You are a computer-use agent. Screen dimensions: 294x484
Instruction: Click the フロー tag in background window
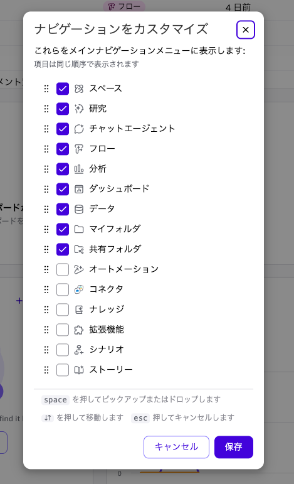click(x=124, y=6)
